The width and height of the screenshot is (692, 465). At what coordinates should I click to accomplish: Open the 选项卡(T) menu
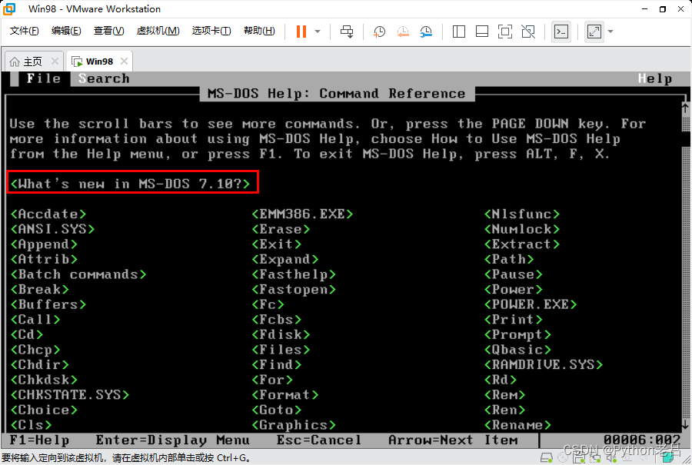click(x=211, y=31)
